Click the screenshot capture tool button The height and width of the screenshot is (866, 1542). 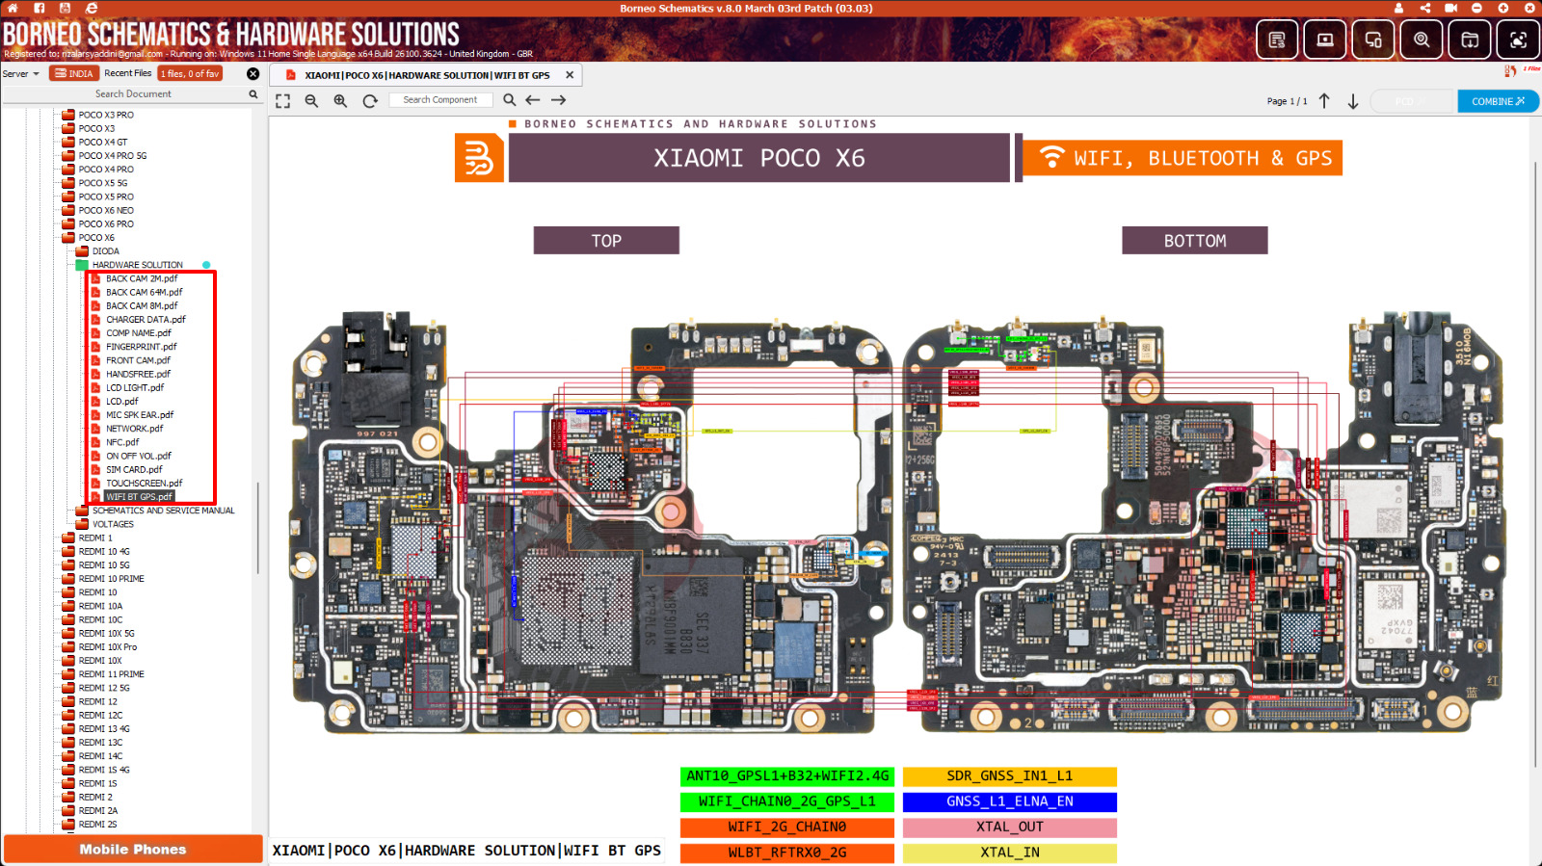(x=1518, y=39)
